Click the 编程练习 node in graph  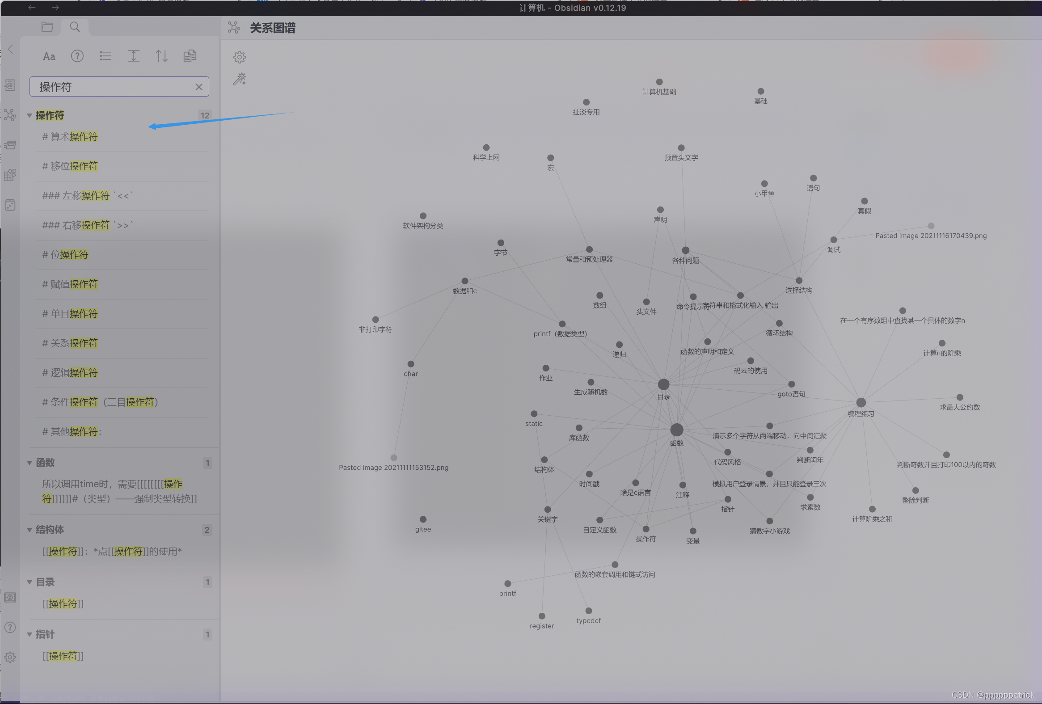point(861,403)
